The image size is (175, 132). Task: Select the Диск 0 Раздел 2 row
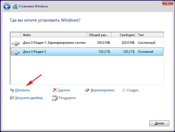coord(87,52)
